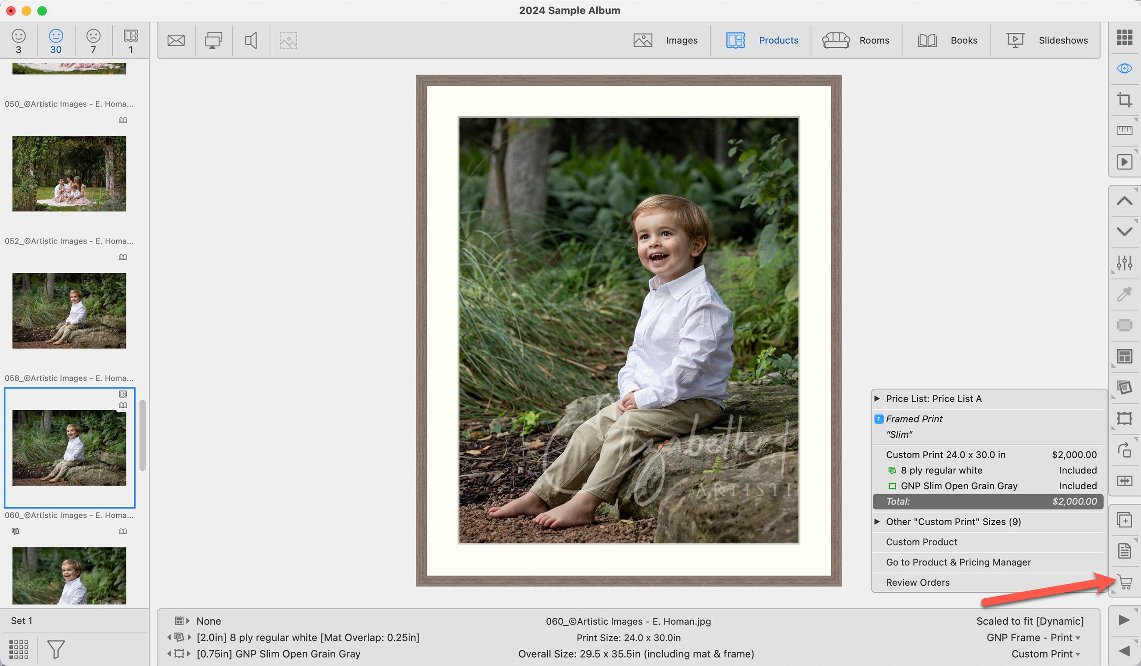The image size is (1141, 666).
Task: Open the adjustment sliders icon
Action: click(1124, 263)
